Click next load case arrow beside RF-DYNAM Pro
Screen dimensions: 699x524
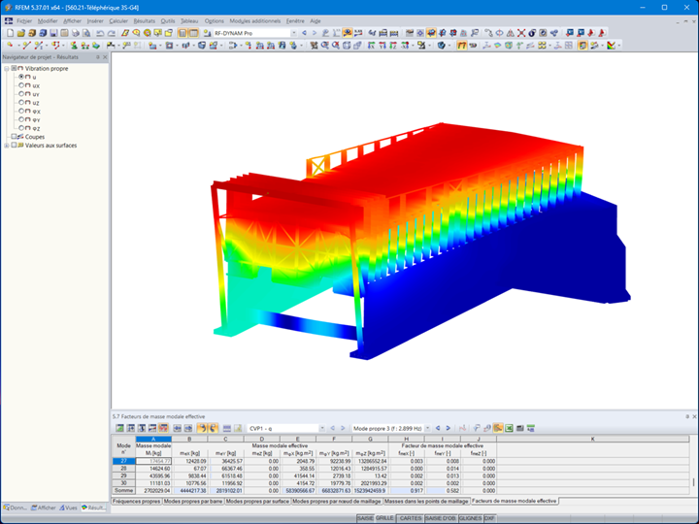315,33
